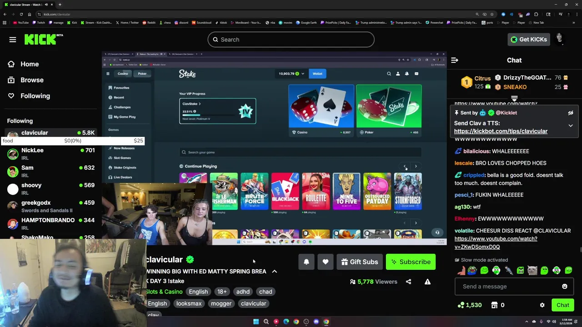The height and width of the screenshot is (327, 582).
Task: Click carousel next arrow in Continue Playing
Action: tap(416, 167)
